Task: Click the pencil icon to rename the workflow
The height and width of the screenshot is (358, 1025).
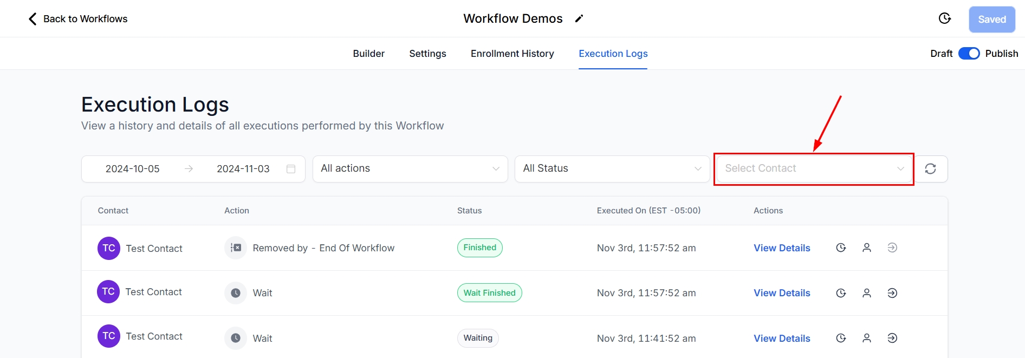Action: coord(579,19)
